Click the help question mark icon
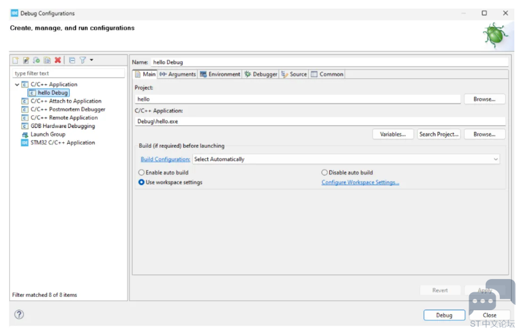This screenshot has height=334, width=521. tap(19, 314)
